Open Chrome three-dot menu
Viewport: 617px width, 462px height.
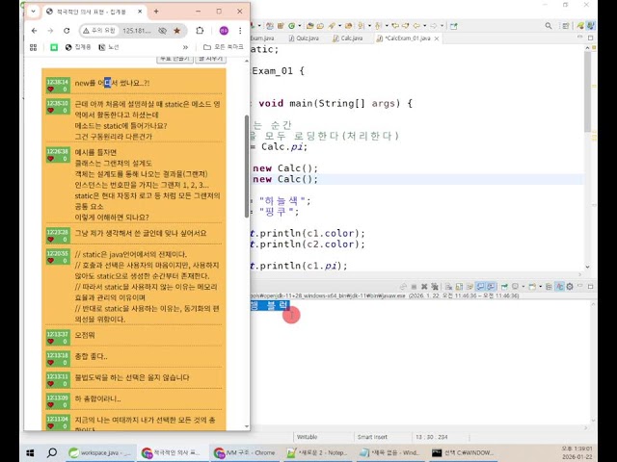coord(240,31)
